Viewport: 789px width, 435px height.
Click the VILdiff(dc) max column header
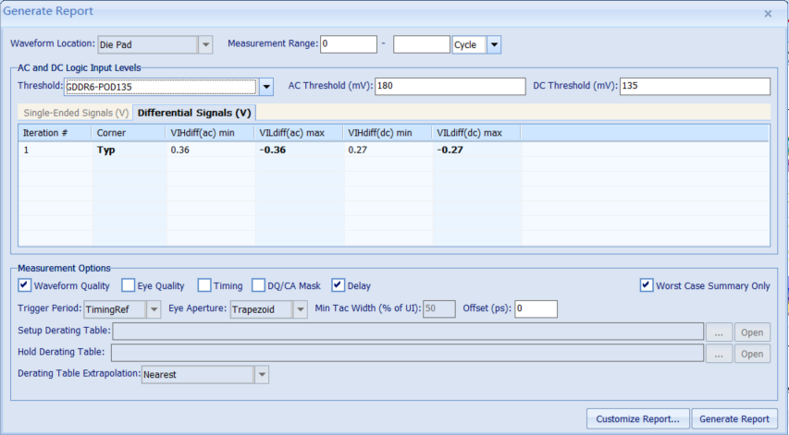tap(476, 133)
